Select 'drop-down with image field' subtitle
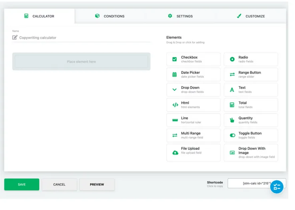The height and width of the screenshot is (210, 295). pyautogui.click(x=257, y=157)
